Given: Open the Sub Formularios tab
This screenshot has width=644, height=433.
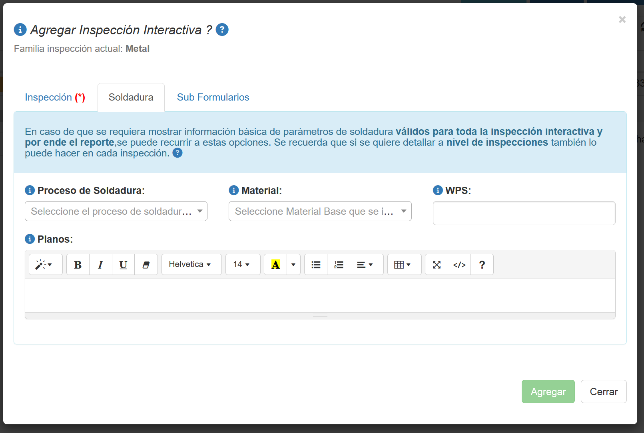Looking at the screenshot, I should 213,97.
